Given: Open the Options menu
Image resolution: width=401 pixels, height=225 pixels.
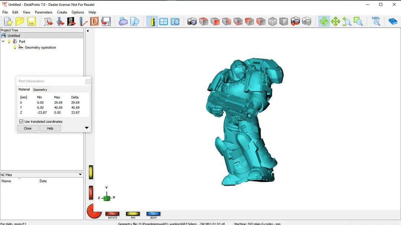Looking at the screenshot, I should (78, 12).
